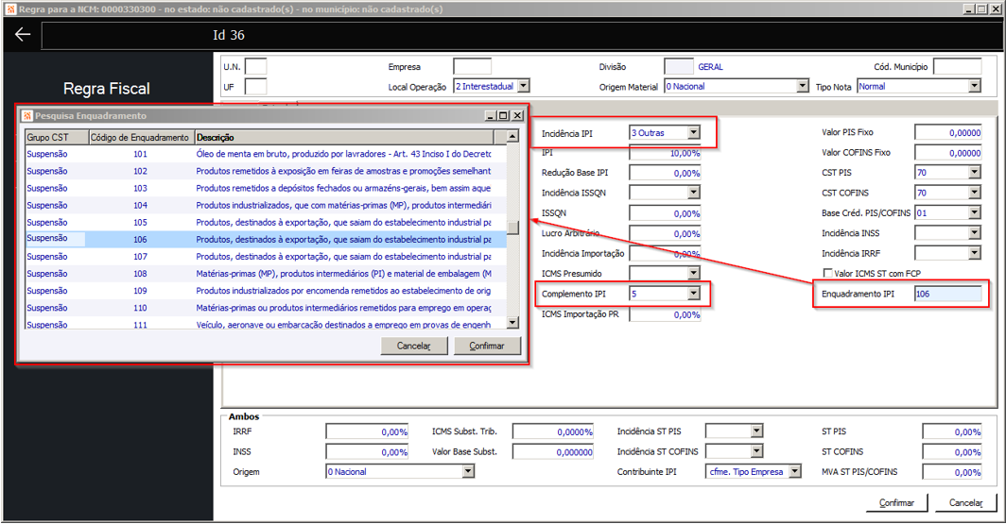Enable Valor ICMS ST com FCP checkbox
Viewport: 1006px width, 524px height.
(x=827, y=273)
